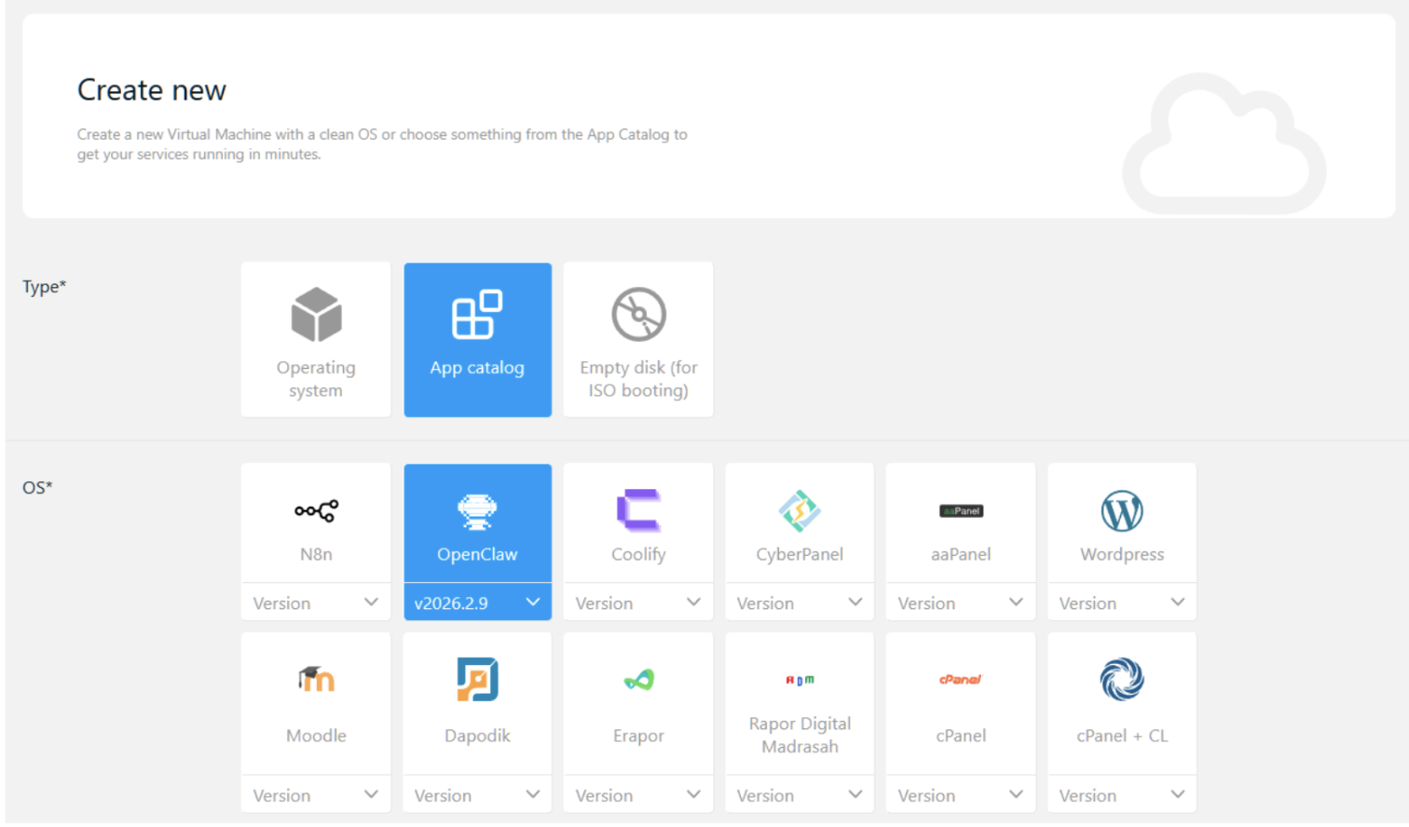Select the aaPanel app icon

point(961,510)
